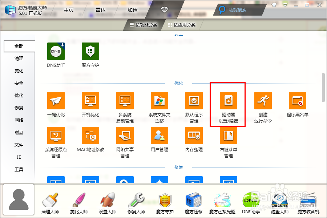Launch 设置大师 rocket icon
This screenshot has height=218, width=327.
(108, 203)
